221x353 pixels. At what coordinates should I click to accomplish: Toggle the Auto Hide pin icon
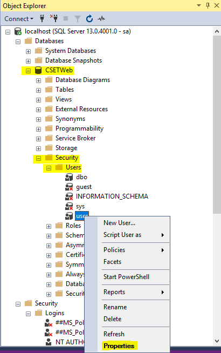tap(208, 5)
